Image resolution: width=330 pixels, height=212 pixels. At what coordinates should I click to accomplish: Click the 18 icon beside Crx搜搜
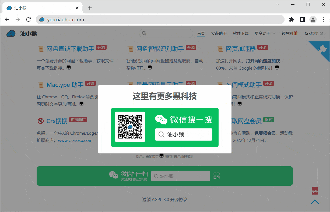click(x=41, y=121)
